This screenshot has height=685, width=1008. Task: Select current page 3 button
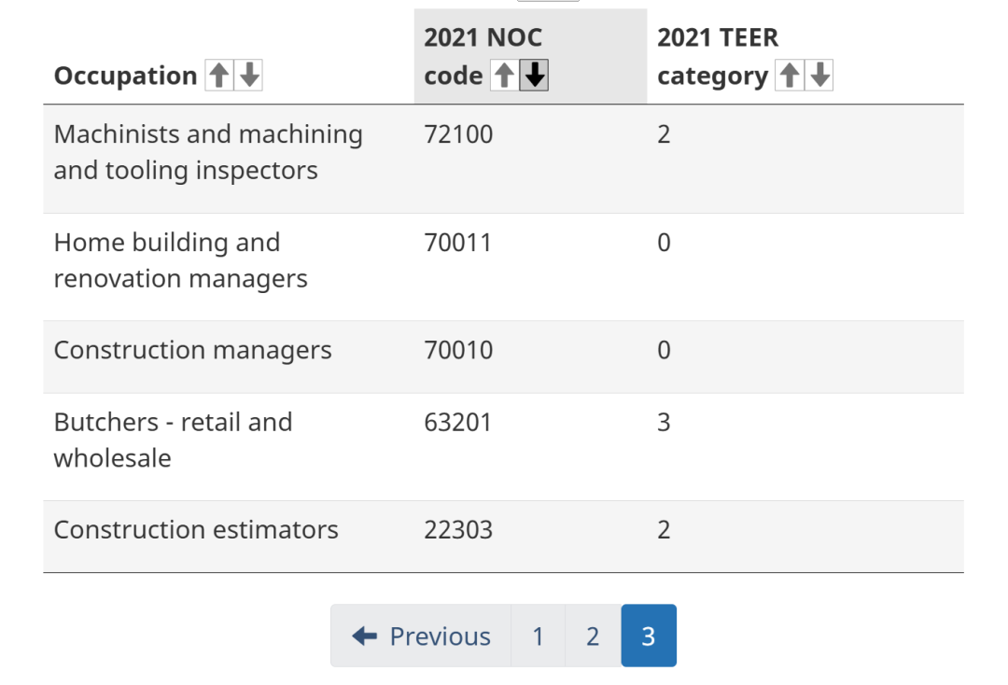649,636
